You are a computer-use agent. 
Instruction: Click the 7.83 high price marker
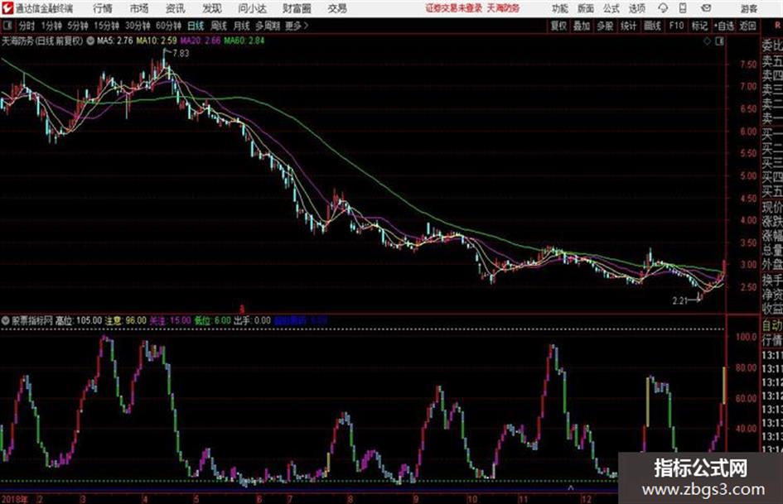181,54
